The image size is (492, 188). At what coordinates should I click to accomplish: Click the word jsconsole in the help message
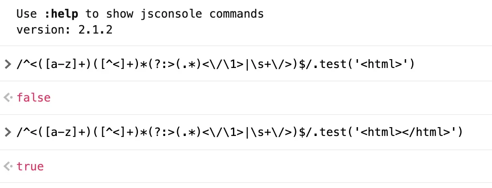click(172, 14)
